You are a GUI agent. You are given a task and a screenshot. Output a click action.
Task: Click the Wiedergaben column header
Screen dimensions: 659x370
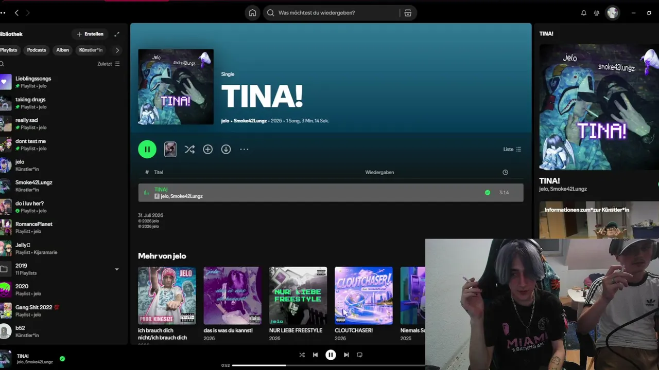click(x=379, y=172)
